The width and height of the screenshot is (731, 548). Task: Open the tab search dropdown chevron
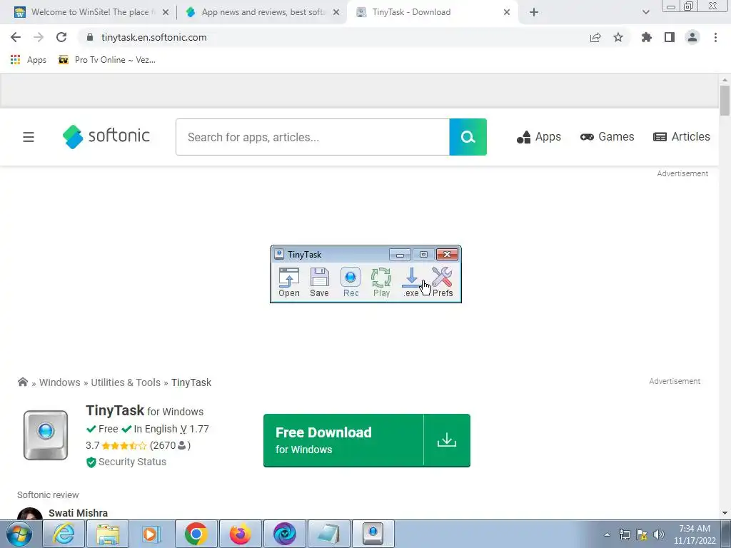[x=645, y=12]
